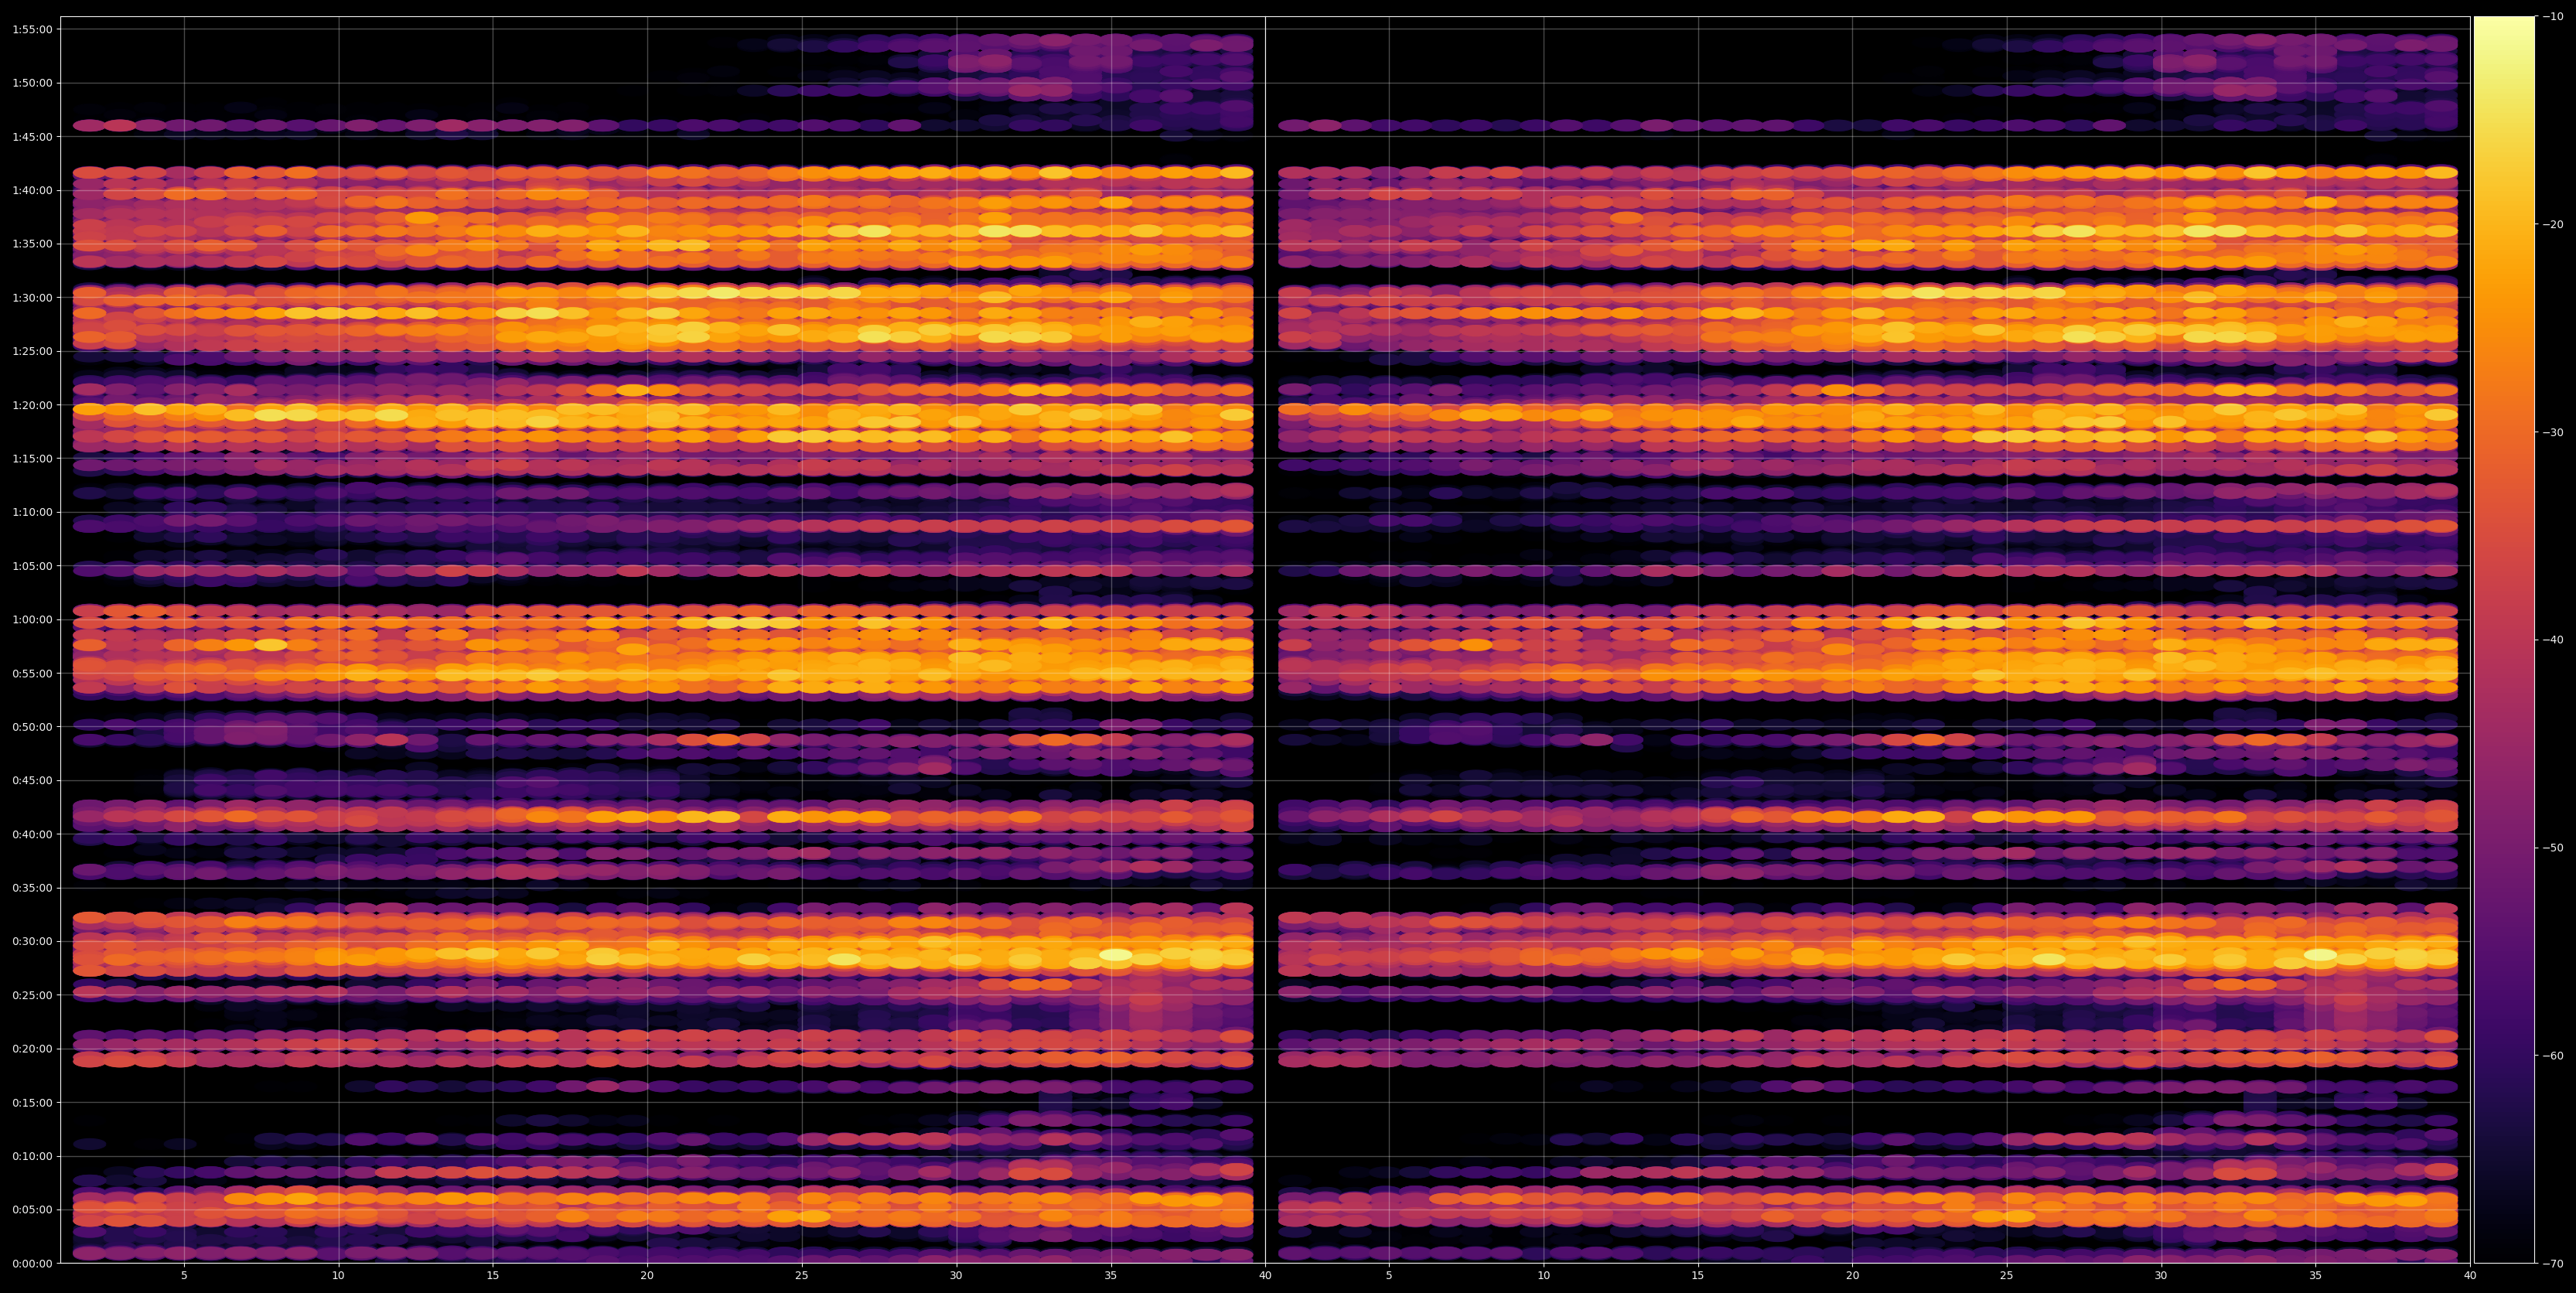Click the 1:50:00 y-axis label
This screenshot has height=1293, width=2576.
pos(32,83)
